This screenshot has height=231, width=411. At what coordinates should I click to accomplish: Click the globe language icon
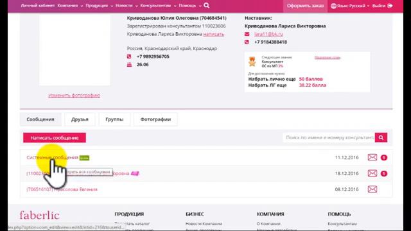(333, 6)
